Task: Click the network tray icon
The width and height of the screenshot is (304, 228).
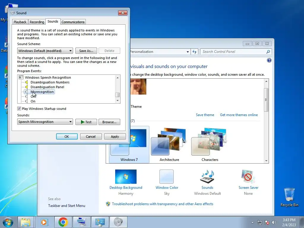Action: click(x=259, y=222)
